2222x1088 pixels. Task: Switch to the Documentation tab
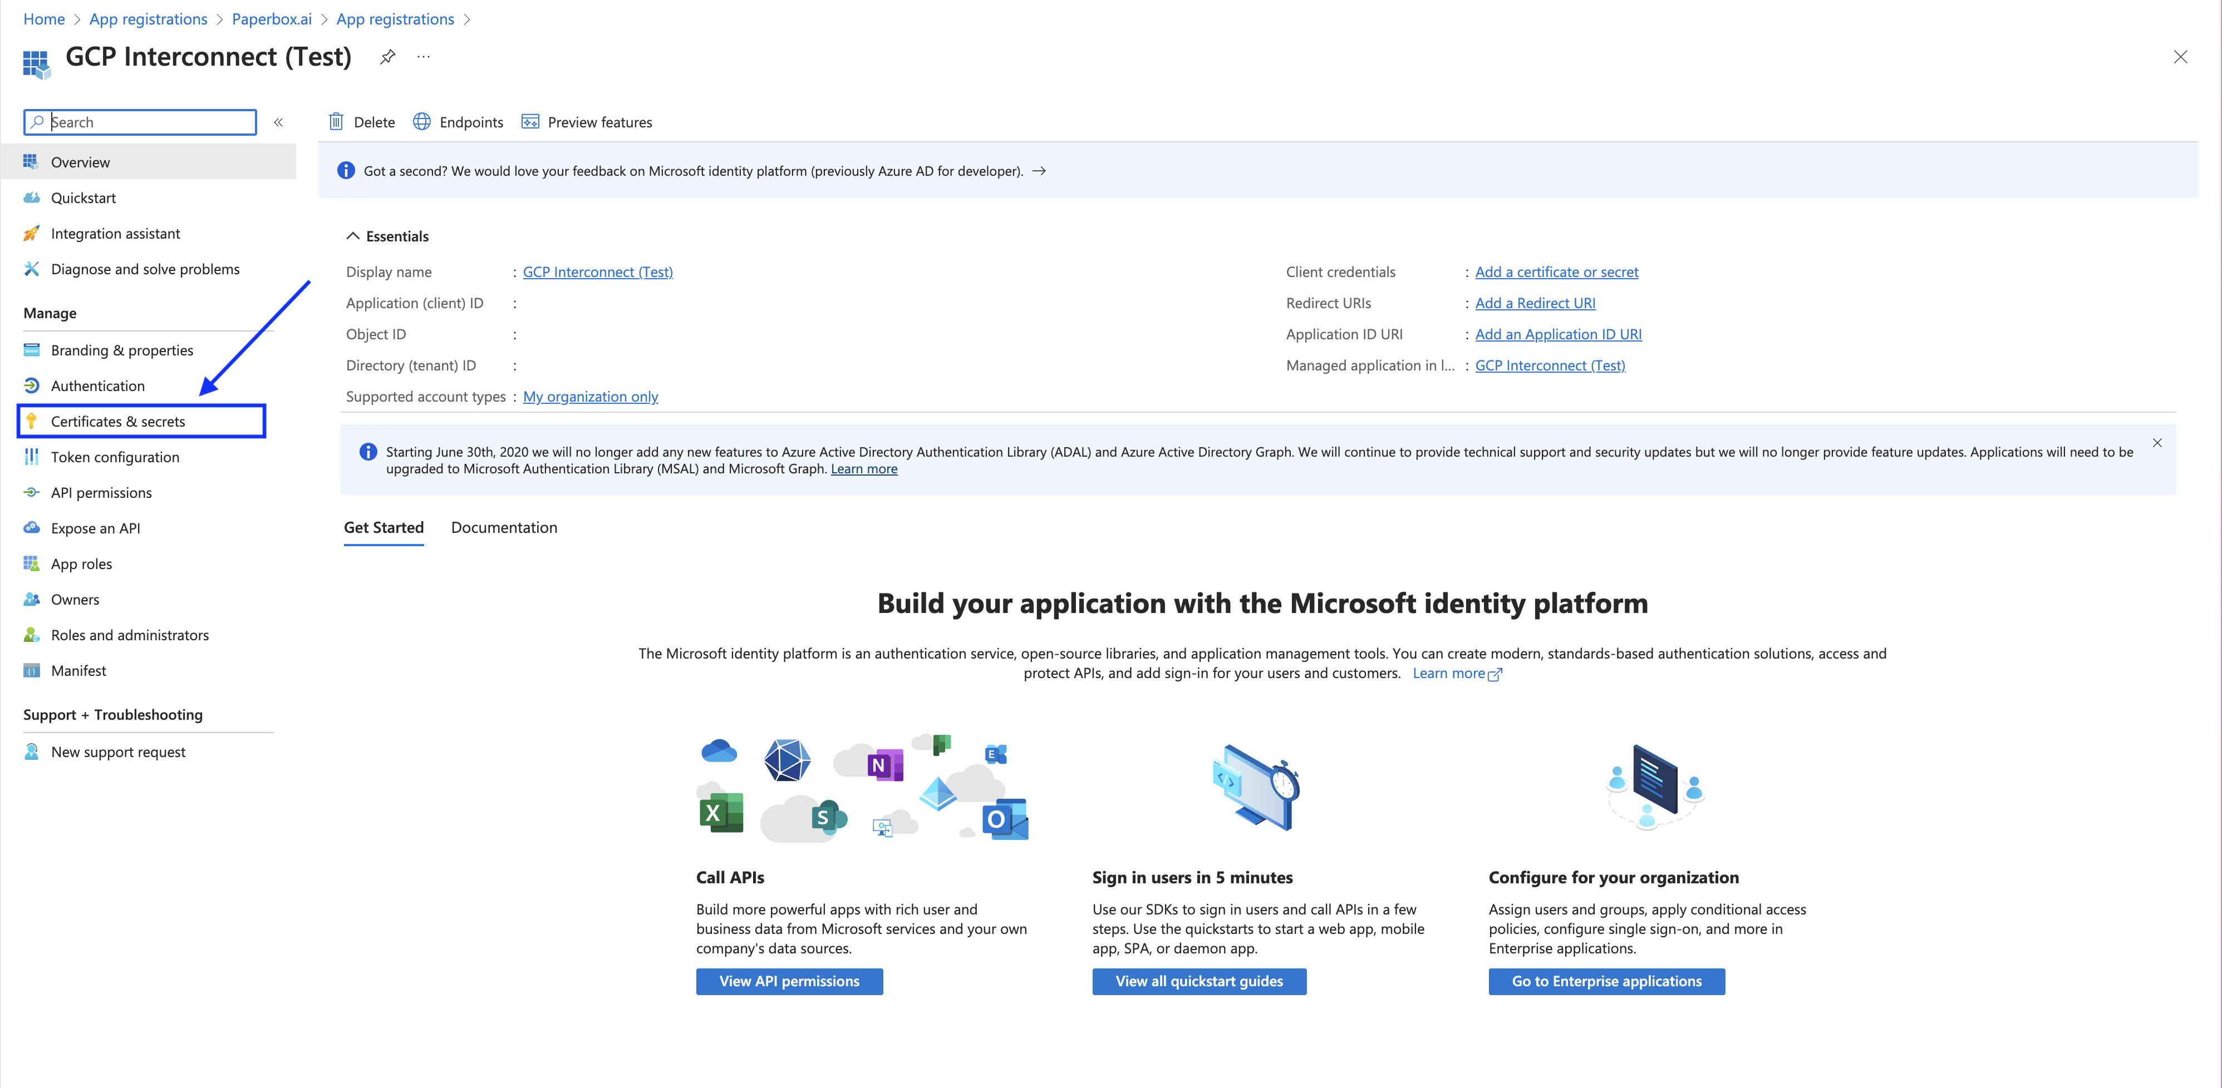[x=504, y=527]
